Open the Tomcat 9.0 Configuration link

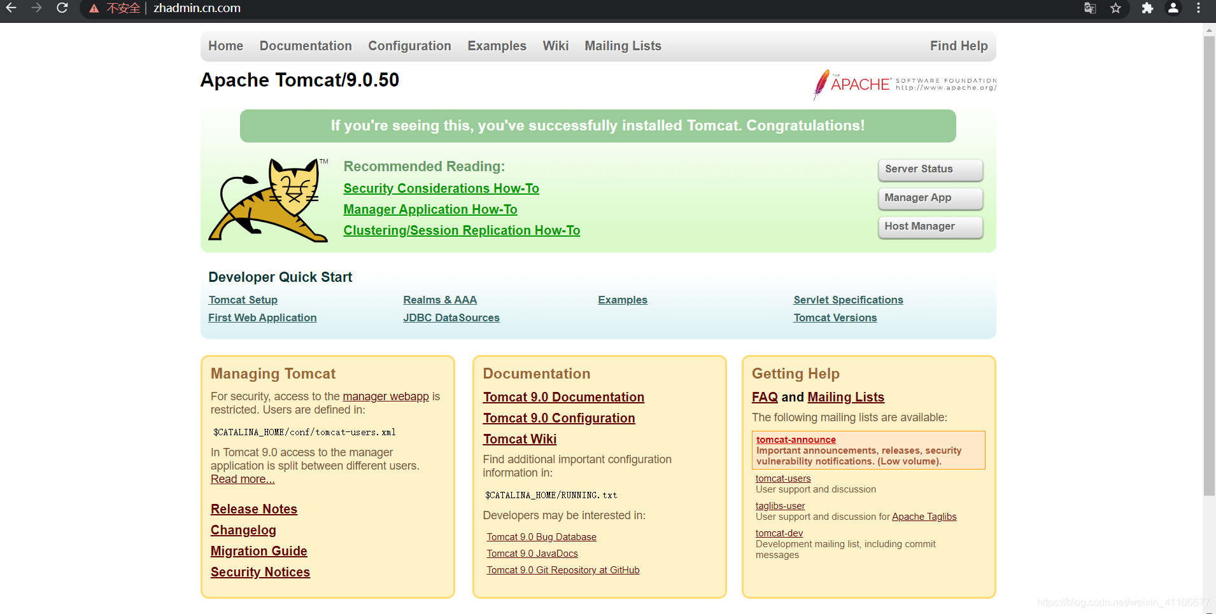[x=559, y=418]
